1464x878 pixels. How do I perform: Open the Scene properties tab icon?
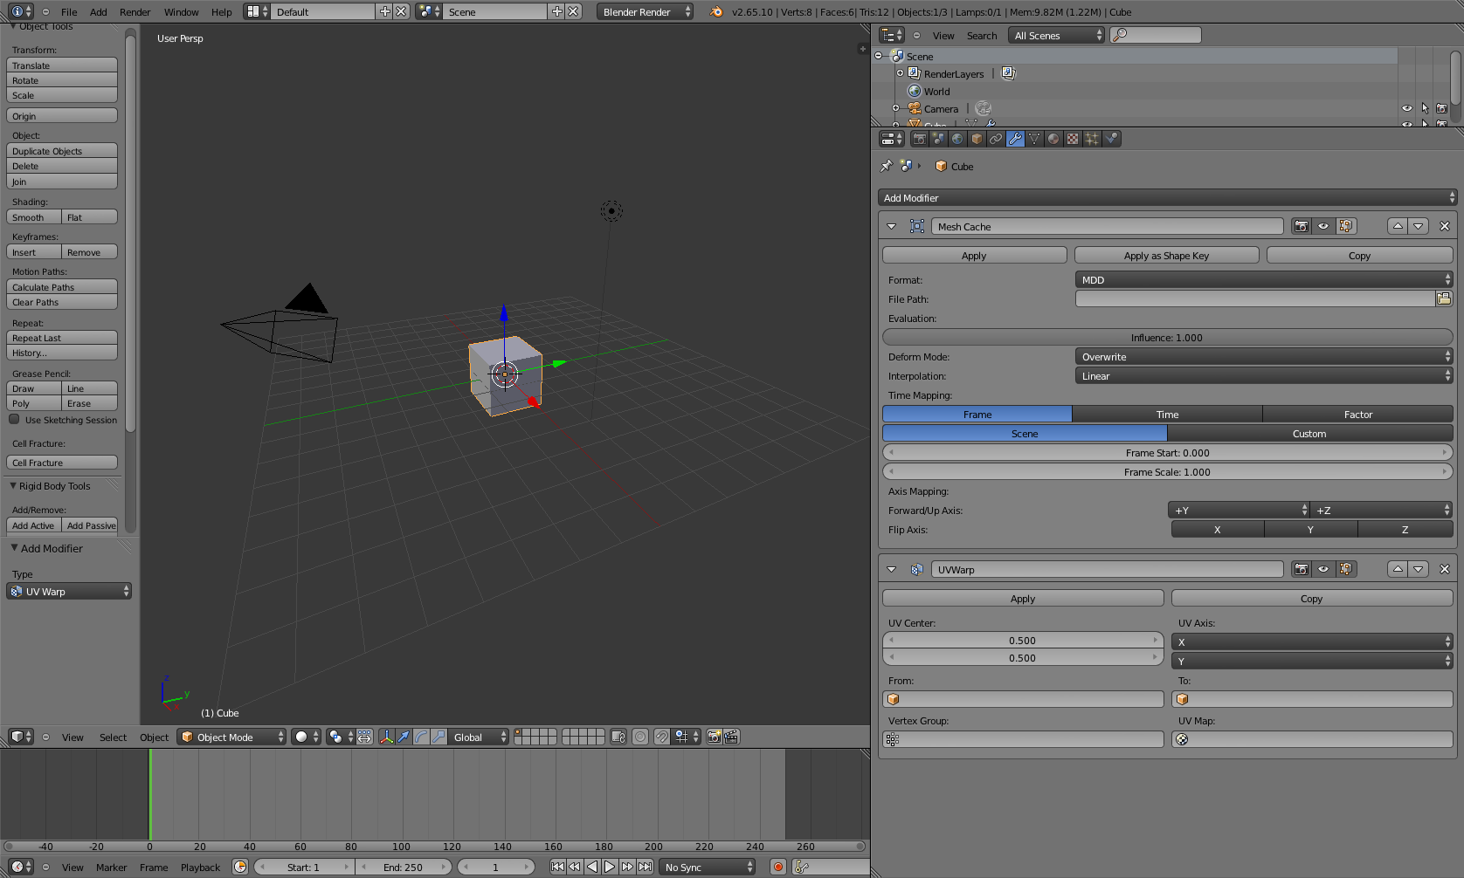pos(938,139)
